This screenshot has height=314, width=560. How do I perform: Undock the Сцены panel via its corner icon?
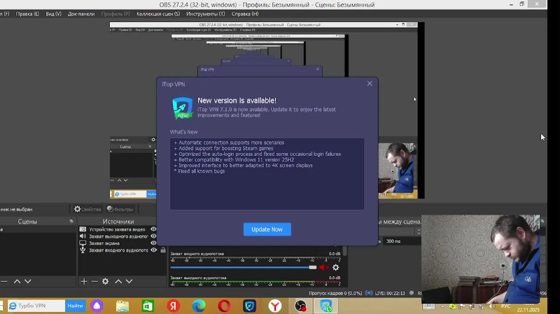pos(72,222)
